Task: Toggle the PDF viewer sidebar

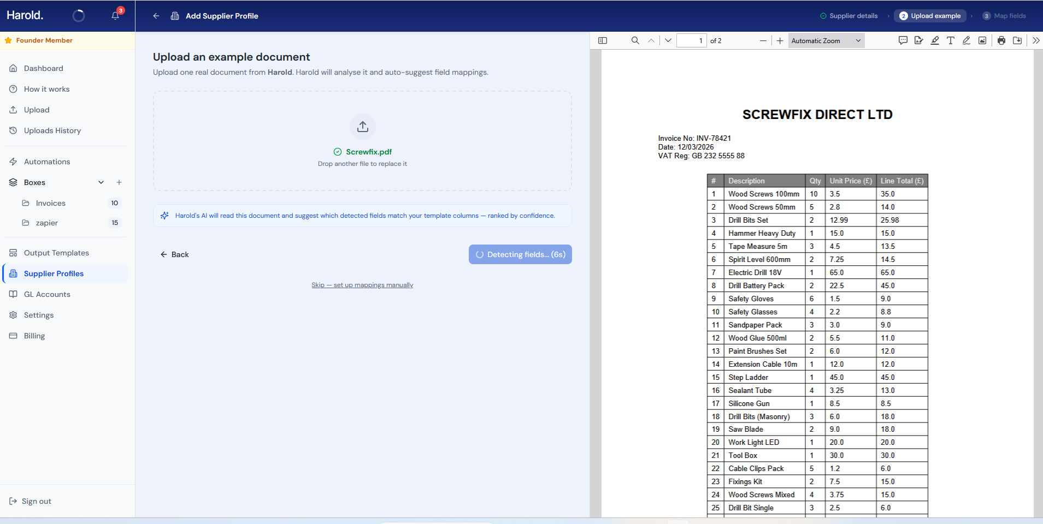Action: tap(603, 40)
